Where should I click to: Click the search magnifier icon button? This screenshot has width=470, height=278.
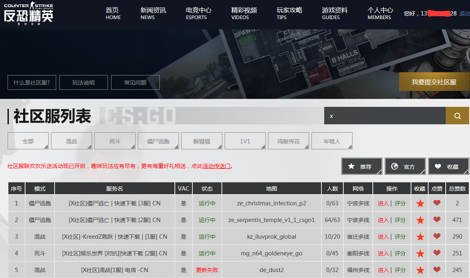(x=457, y=116)
